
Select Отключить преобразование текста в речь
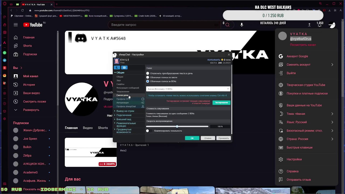[148, 73]
